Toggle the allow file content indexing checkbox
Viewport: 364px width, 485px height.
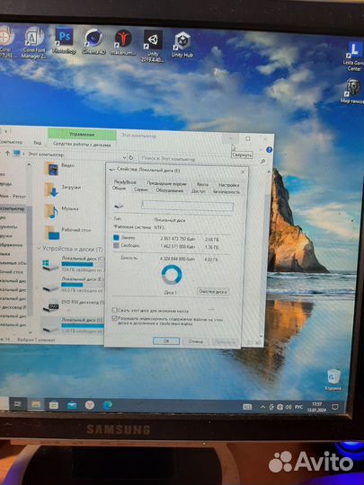(114, 318)
